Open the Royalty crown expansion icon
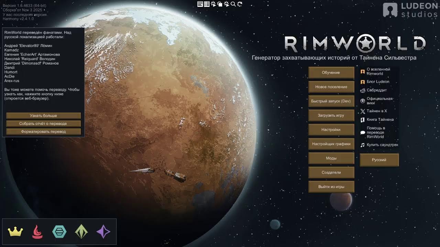Viewport: 440px width, 247px height. pos(15,232)
